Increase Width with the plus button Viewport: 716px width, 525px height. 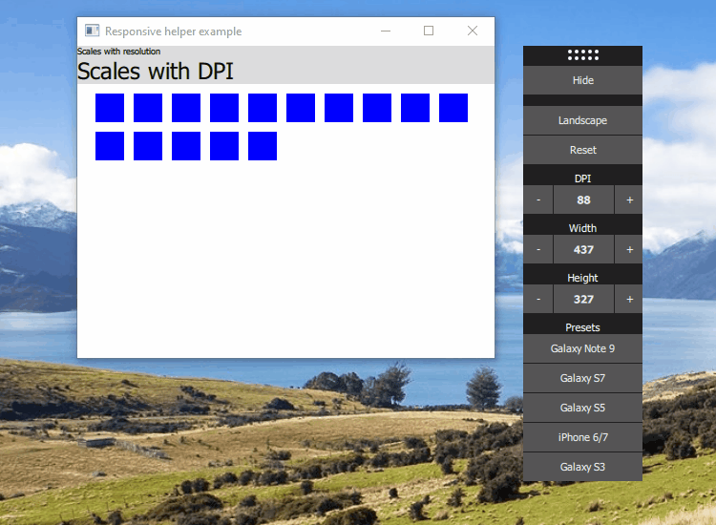pos(629,250)
